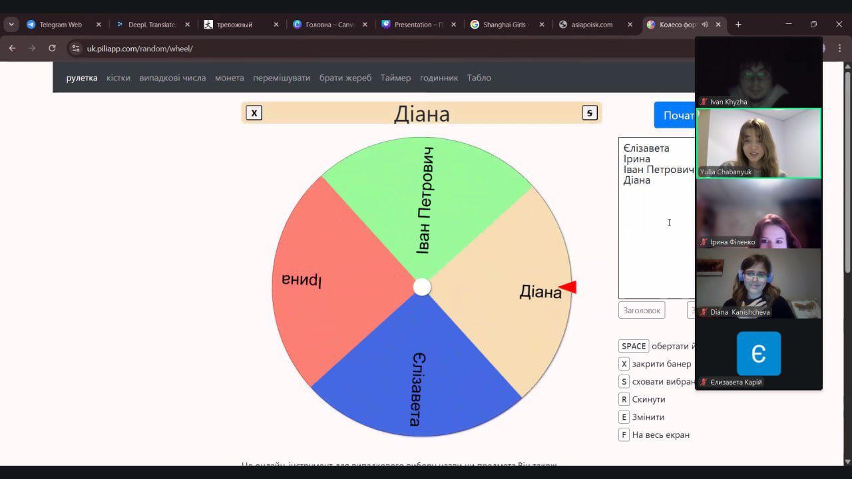Open the кістки (dice) menu item
This screenshot has height=479, width=852.
tap(118, 78)
